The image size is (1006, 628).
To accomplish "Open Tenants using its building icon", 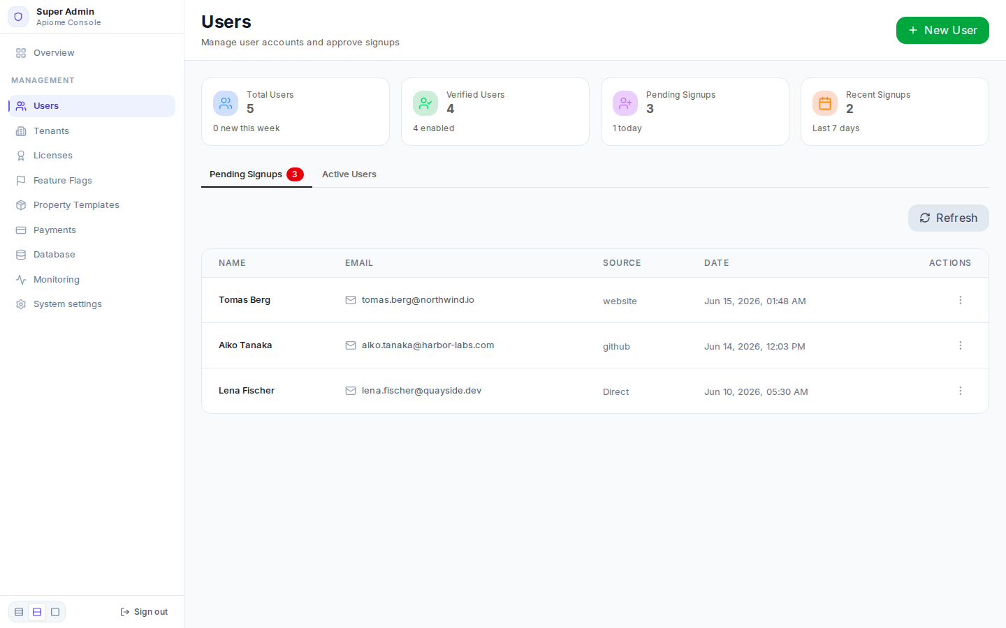I will [21, 131].
